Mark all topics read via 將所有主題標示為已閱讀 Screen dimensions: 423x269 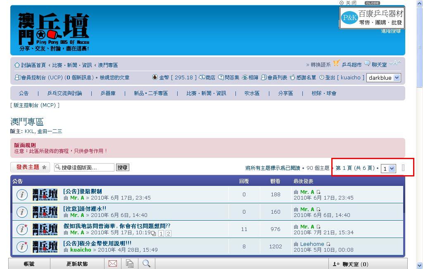pyautogui.click(x=273, y=168)
